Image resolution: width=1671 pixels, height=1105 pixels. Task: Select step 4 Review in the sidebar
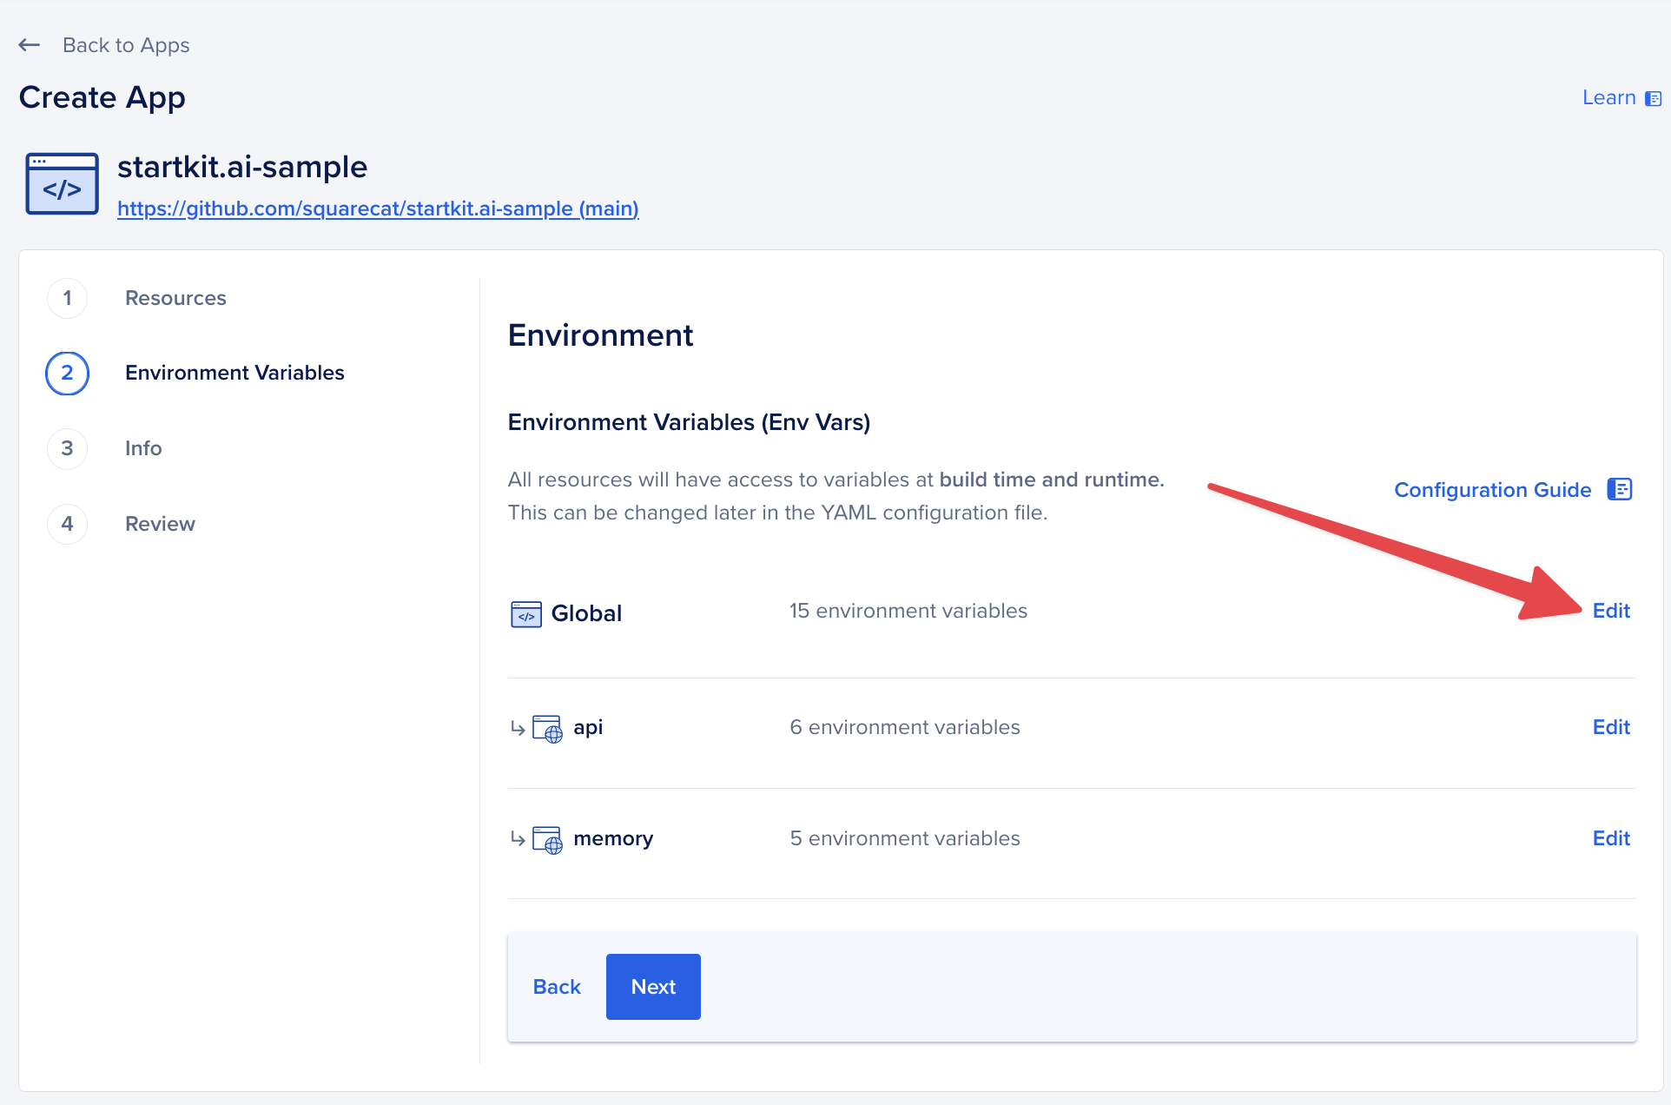160,524
